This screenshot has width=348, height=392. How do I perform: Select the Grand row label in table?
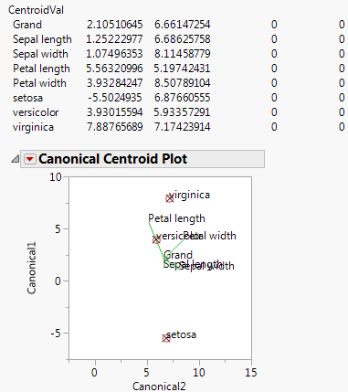coord(27,25)
